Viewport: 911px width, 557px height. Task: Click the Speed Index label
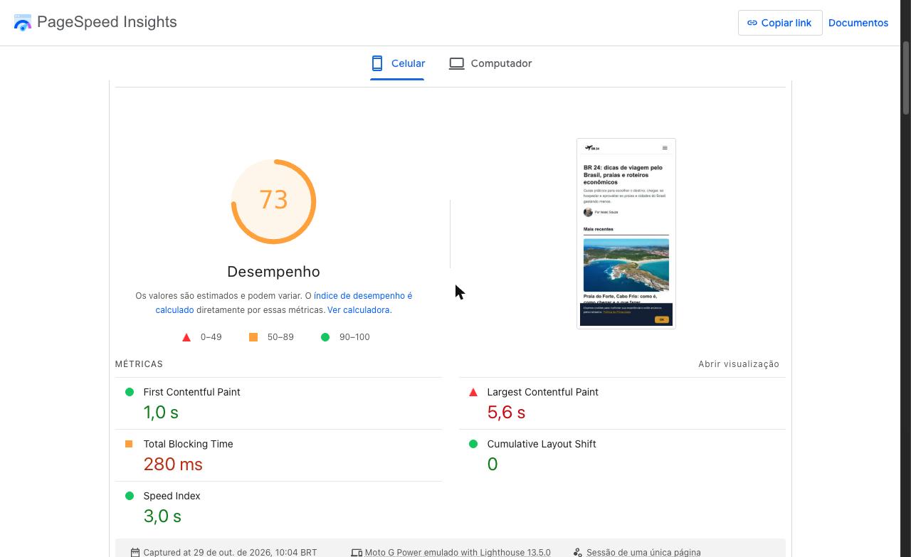tap(172, 496)
